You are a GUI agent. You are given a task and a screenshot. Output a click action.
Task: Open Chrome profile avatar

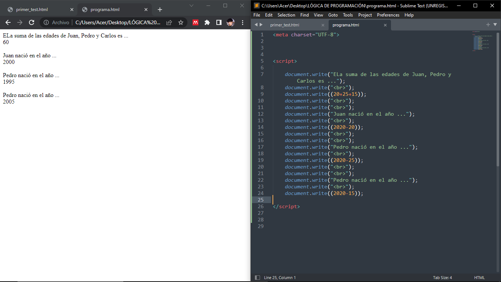231,22
